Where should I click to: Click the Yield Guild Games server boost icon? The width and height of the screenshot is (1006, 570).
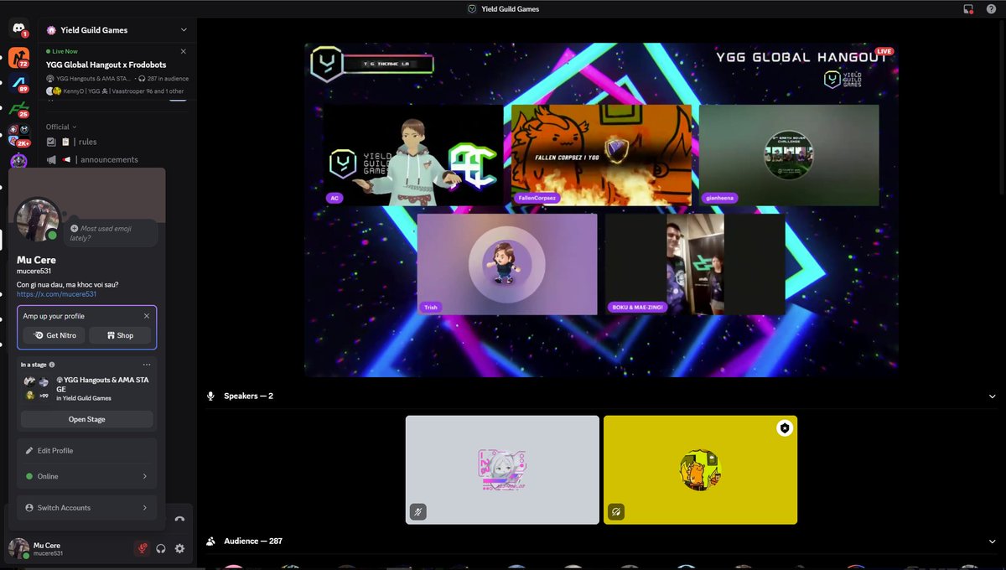tap(52, 30)
